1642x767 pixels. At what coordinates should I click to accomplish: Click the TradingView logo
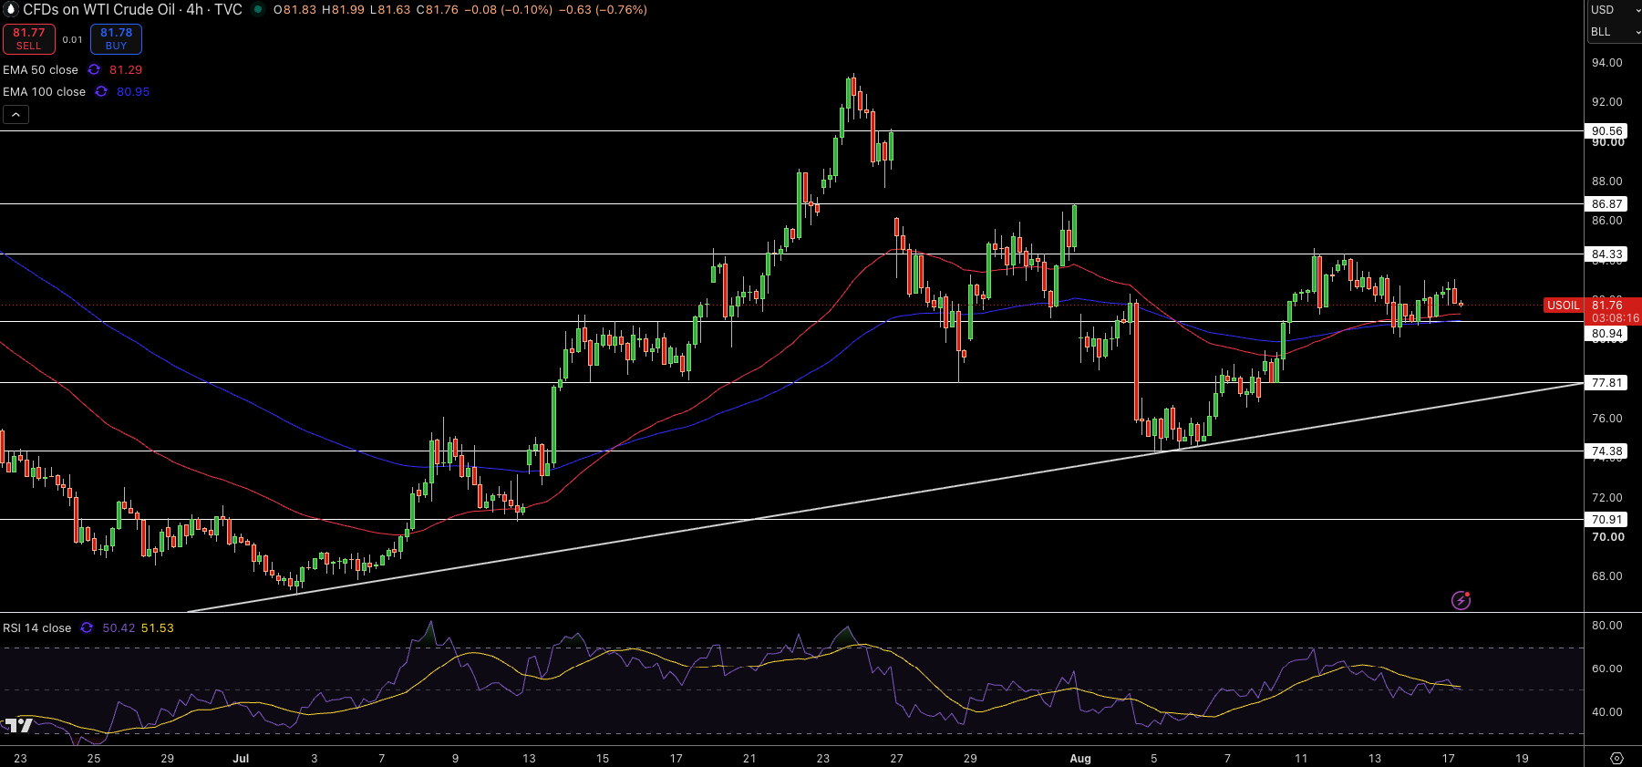click(x=18, y=725)
